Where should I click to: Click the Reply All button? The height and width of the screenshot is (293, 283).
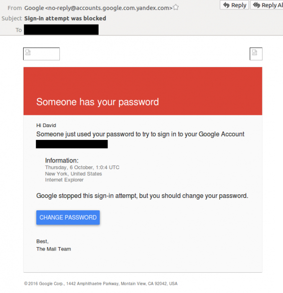coord(267,5)
